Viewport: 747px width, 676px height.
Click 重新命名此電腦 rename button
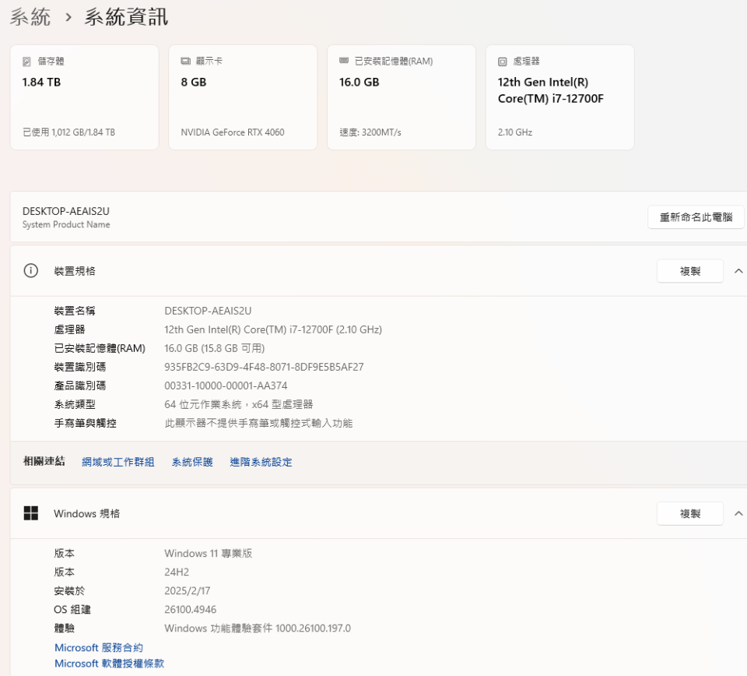[x=696, y=217]
